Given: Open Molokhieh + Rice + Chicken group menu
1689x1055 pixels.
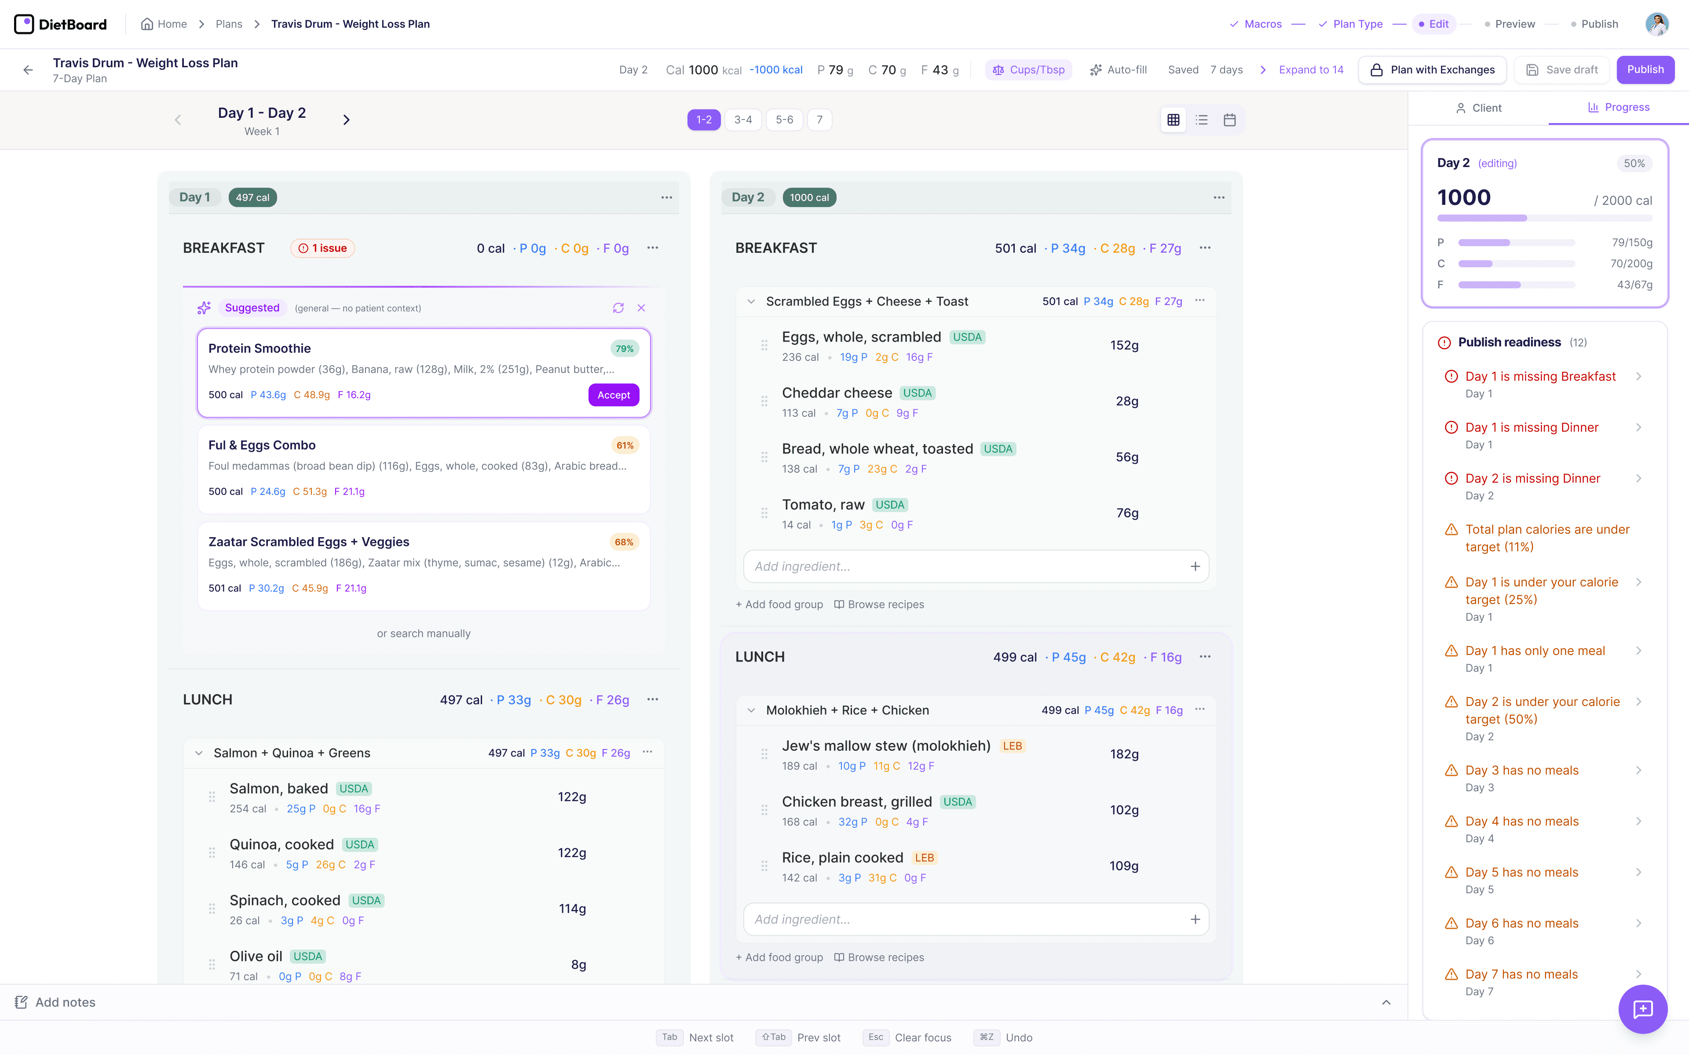Looking at the screenshot, I should coord(1200,709).
